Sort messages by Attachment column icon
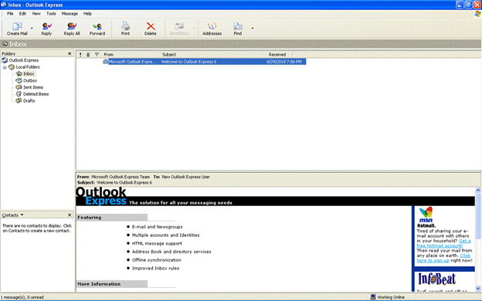Viewport: 482px width, 301px height. [x=88, y=55]
